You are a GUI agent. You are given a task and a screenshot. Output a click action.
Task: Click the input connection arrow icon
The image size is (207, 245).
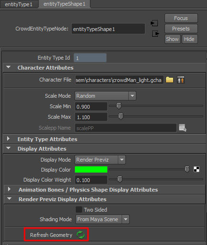coord(154,23)
